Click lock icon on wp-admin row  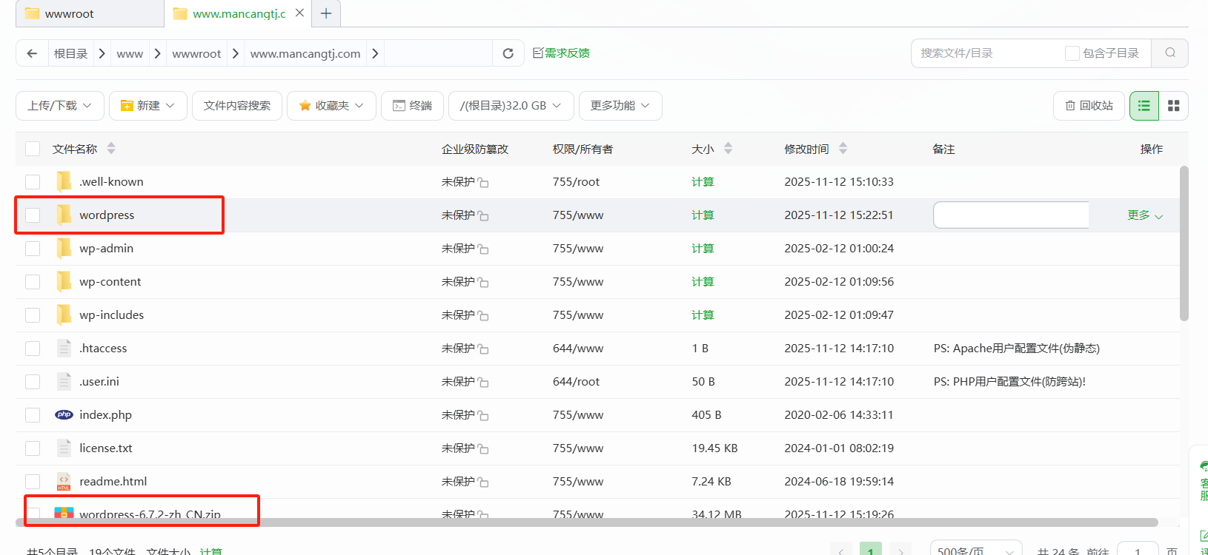point(483,249)
